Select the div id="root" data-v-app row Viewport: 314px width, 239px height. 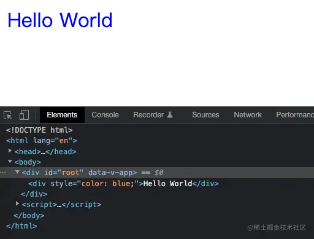pos(157,173)
